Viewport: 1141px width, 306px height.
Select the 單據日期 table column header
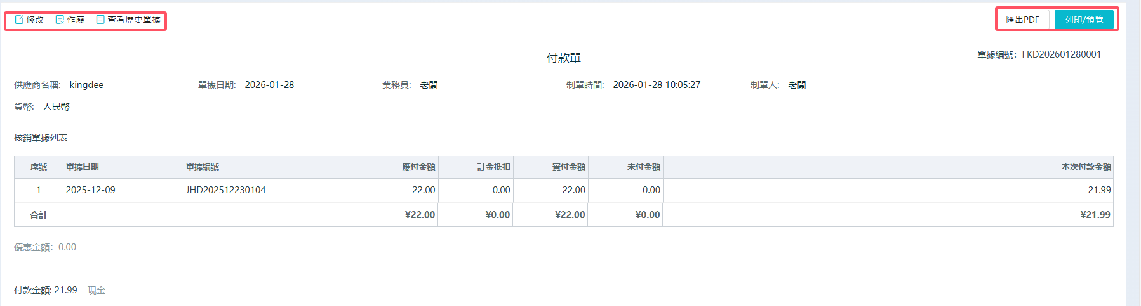83,167
